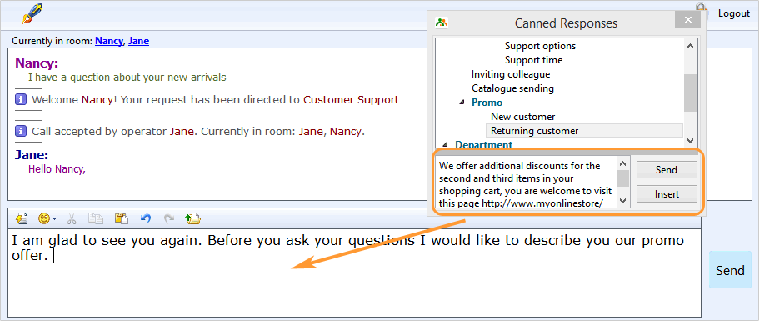Click the Insert button
759x321 pixels.
point(667,194)
